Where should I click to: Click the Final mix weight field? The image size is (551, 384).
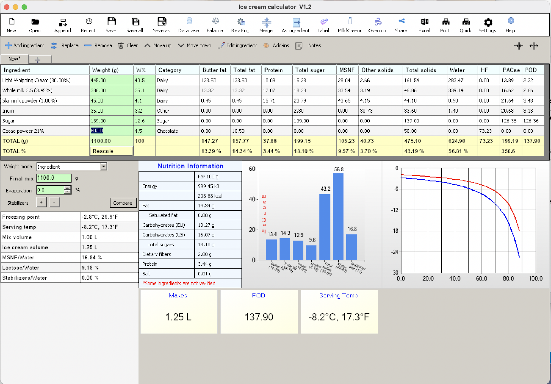click(x=54, y=178)
